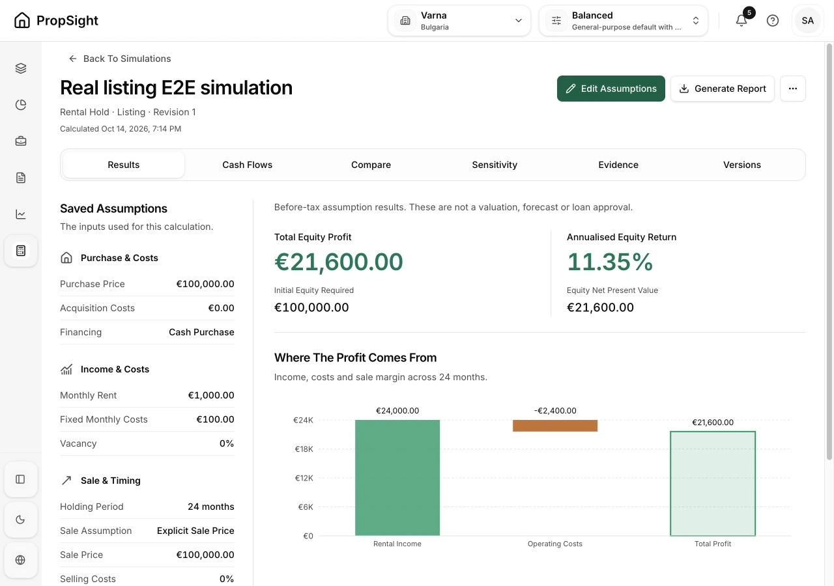The height and width of the screenshot is (586, 834).
Task: Toggle the sidebar panel collapse button
Action: click(20, 479)
